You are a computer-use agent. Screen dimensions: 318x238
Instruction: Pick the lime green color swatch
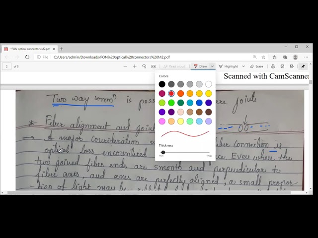point(162,103)
